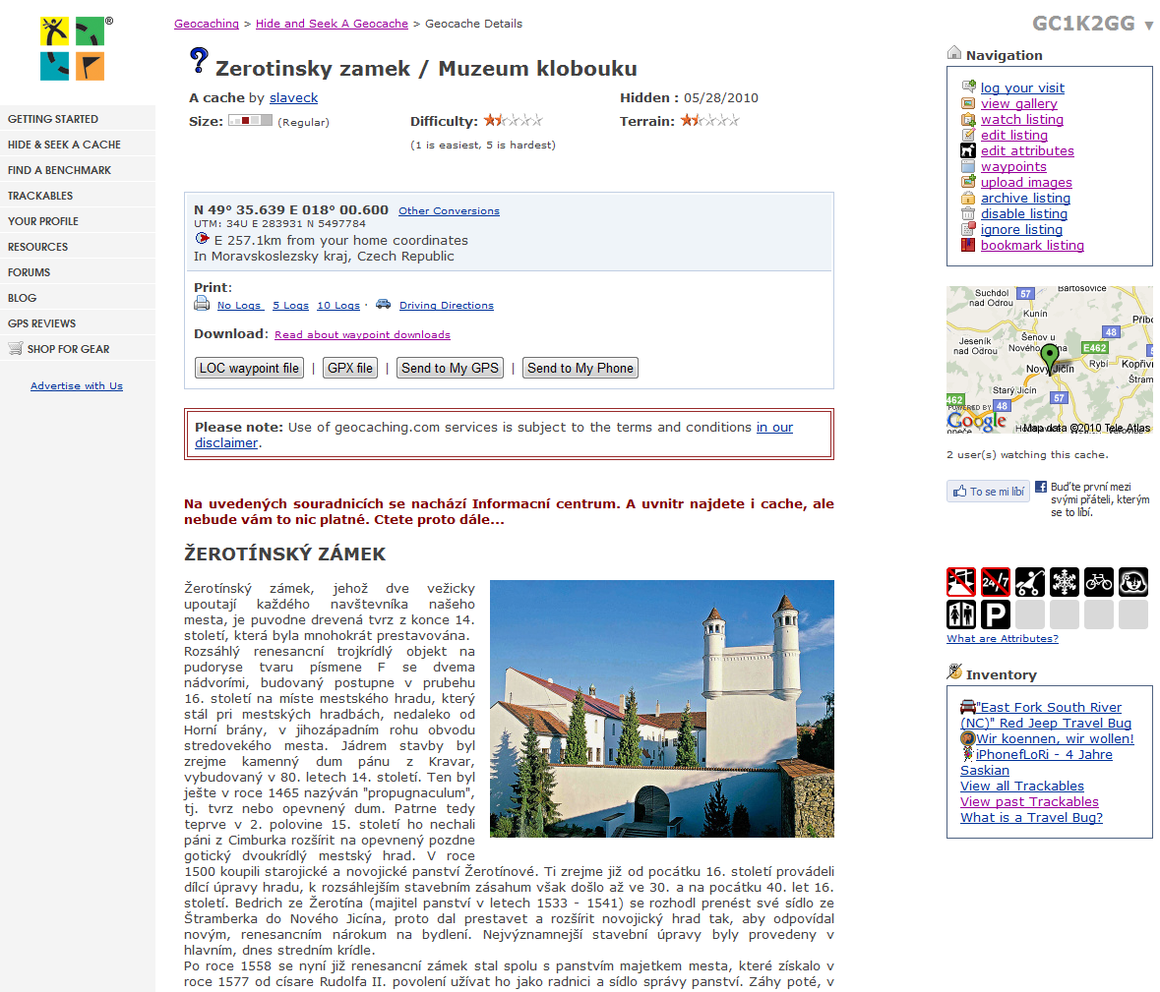This screenshot has width=1160, height=992.
Task: Click Send to My GPS button
Action: [x=450, y=368]
